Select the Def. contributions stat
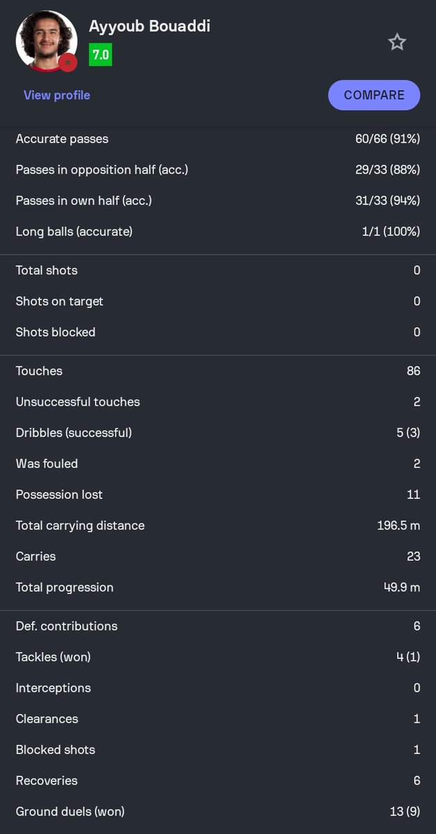This screenshot has height=834, width=436. [x=218, y=626]
